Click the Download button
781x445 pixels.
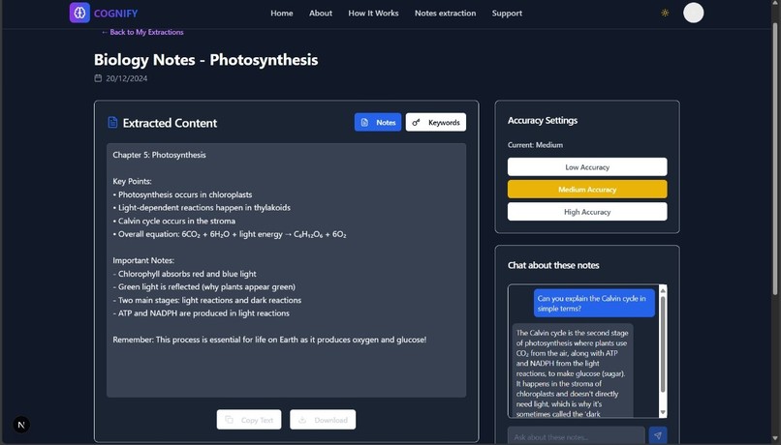coord(323,420)
